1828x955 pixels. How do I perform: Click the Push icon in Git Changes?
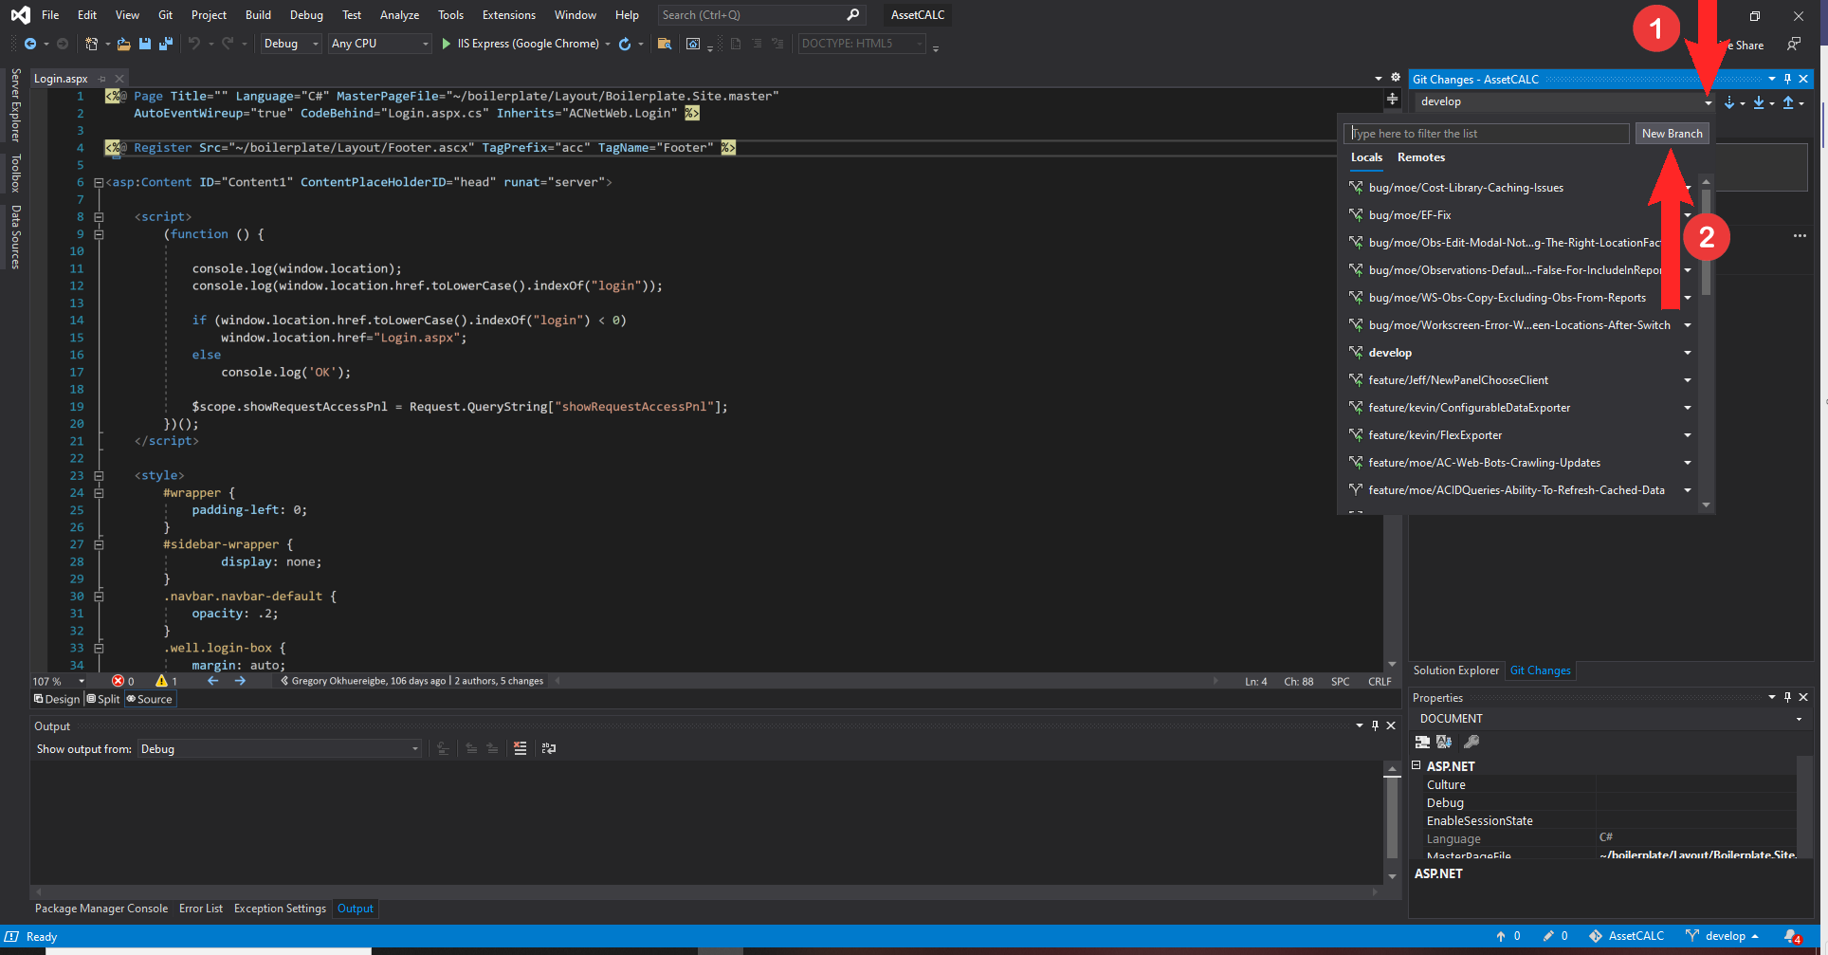tap(1788, 102)
